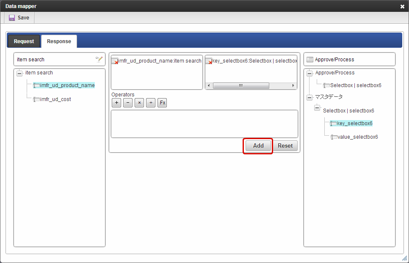Switch to the Request tab

point(24,41)
